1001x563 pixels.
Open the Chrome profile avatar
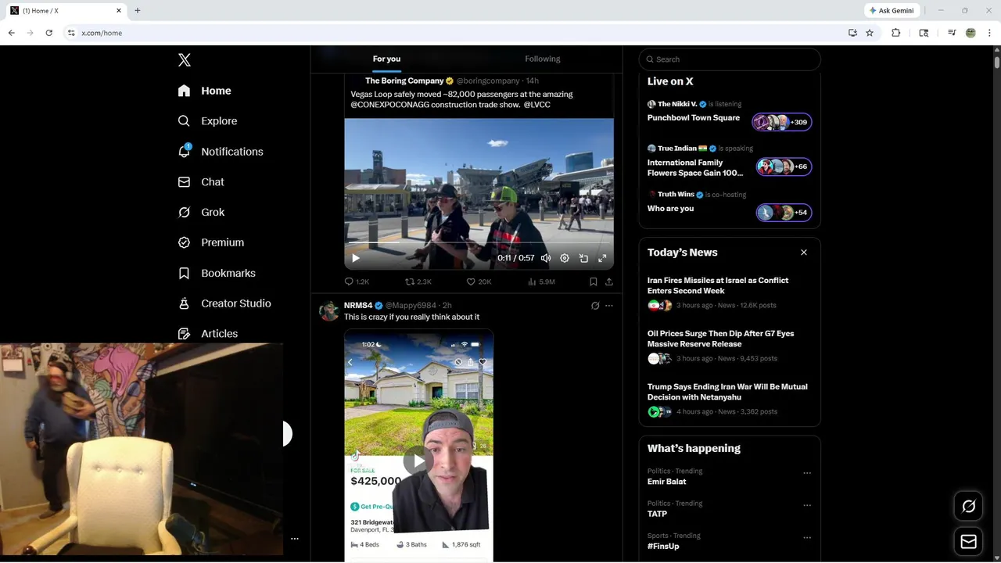(x=971, y=33)
